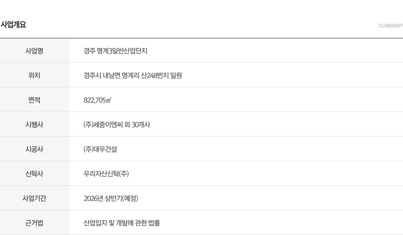This screenshot has height=235, width=403.
Task: Click the contractor name (주)대우건설
Action: tap(100, 149)
